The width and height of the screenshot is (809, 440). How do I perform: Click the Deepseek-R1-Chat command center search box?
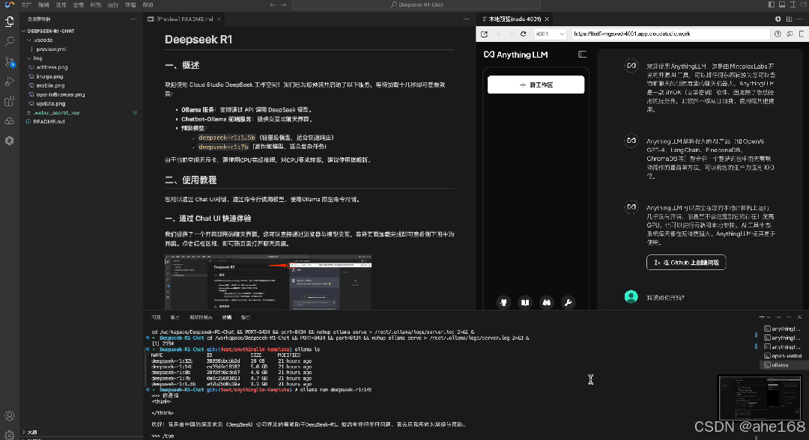point(416,4)
